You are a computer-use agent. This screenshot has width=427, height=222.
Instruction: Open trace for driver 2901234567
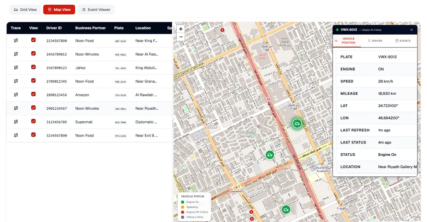[16, 108]
